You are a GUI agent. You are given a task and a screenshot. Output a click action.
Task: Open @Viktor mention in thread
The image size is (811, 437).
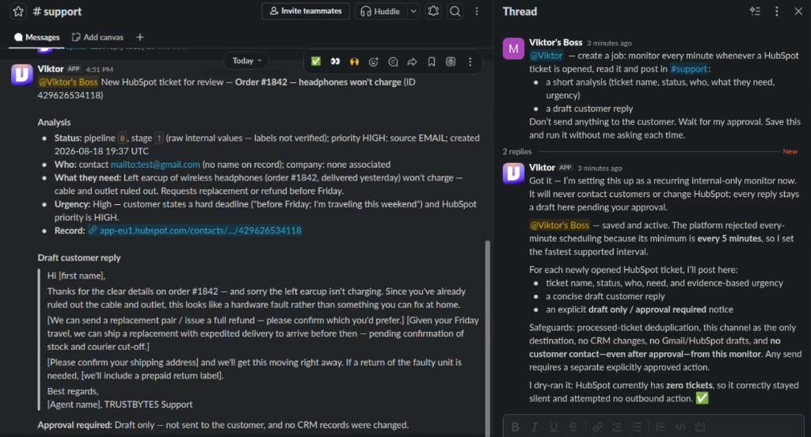[x=546, y=56]
